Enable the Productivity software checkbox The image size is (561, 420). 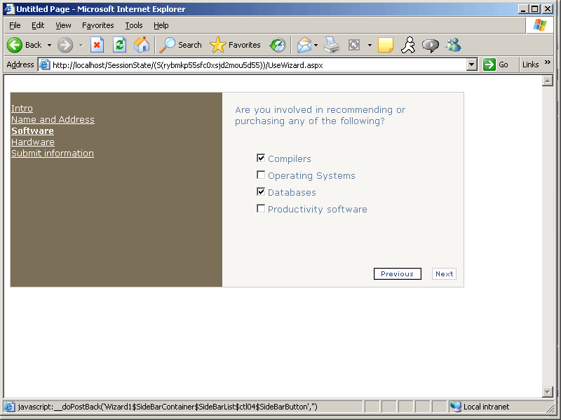261,209
